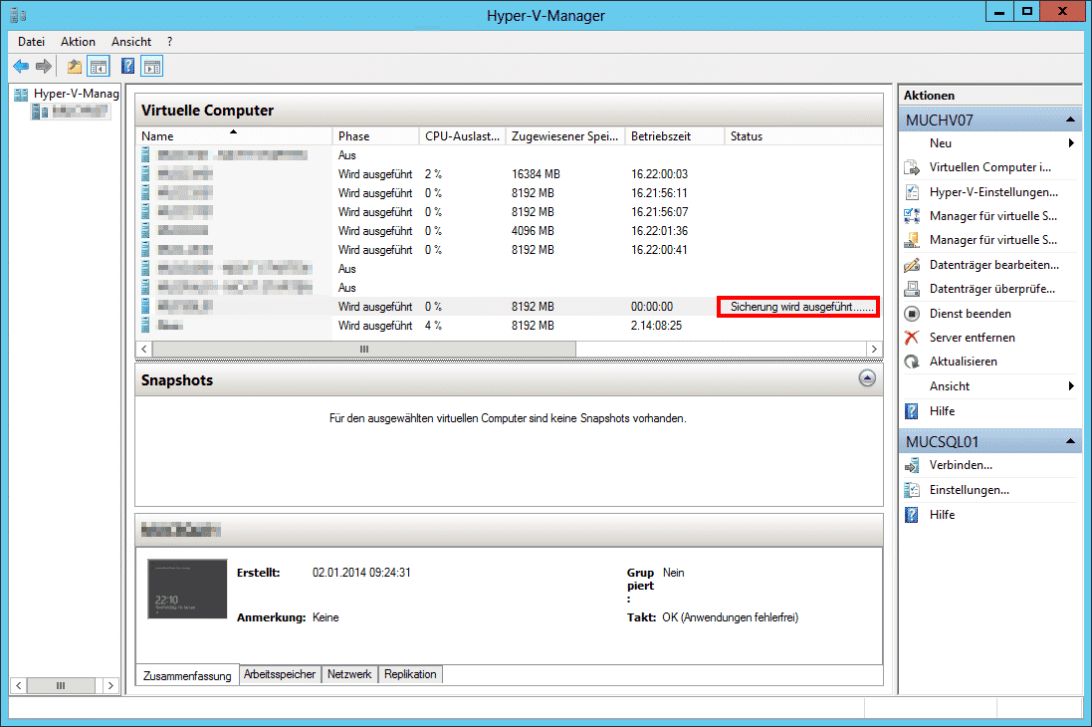
Task: Click the Back arrow toolbar icon
Action: pyautogui.click(x=21, y=66)
